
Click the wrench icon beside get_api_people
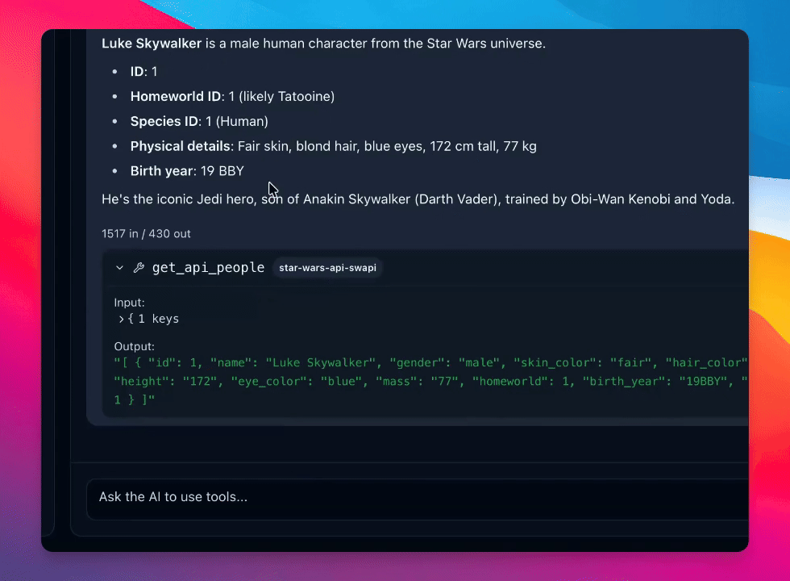139,268
